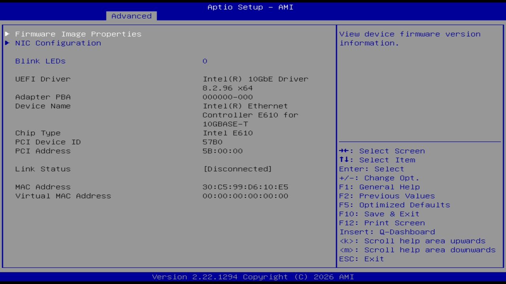Screen dimensions: 506x284
Task: Click the Link Status Disconnected value
Action: click(x=237, y=169)
